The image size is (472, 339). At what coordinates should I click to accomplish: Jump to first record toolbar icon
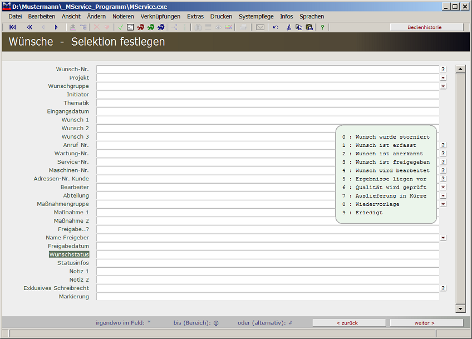pyautogui.click(x=13, y=27)
